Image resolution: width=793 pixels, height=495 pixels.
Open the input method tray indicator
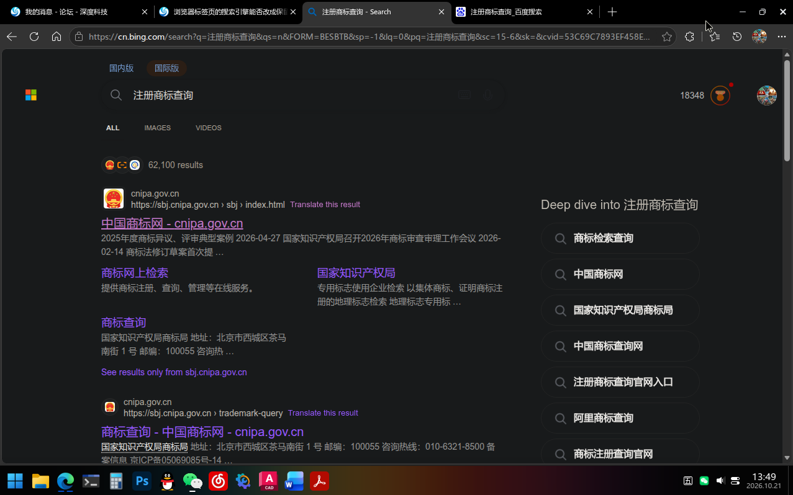click(688, 481)
